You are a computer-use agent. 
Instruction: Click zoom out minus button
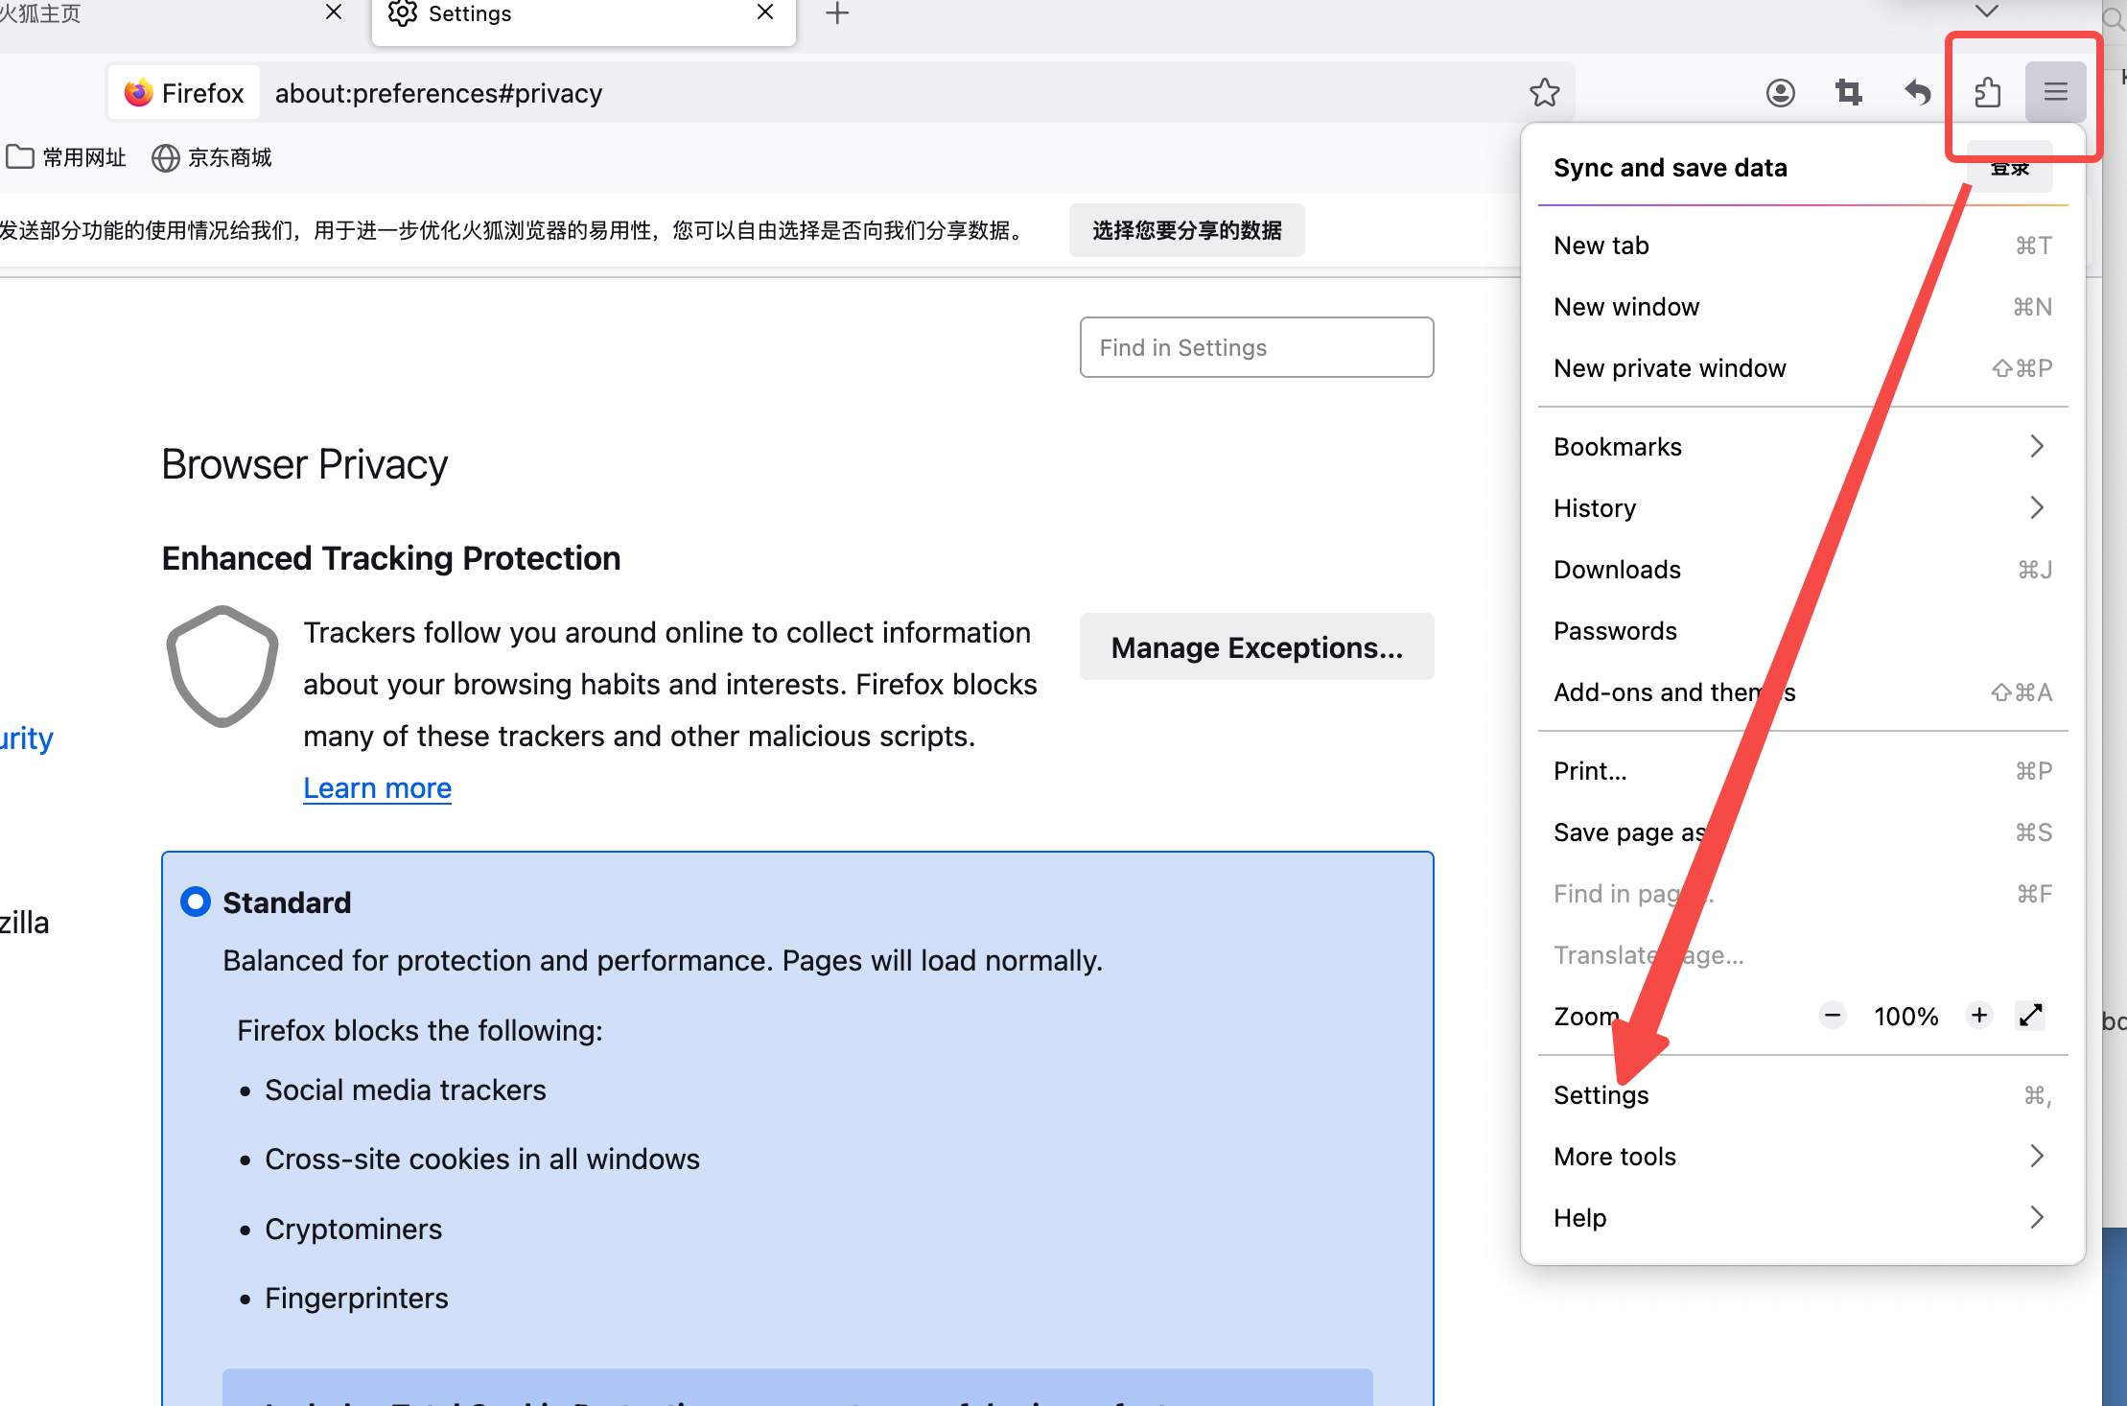[x=1833, y=1016]
